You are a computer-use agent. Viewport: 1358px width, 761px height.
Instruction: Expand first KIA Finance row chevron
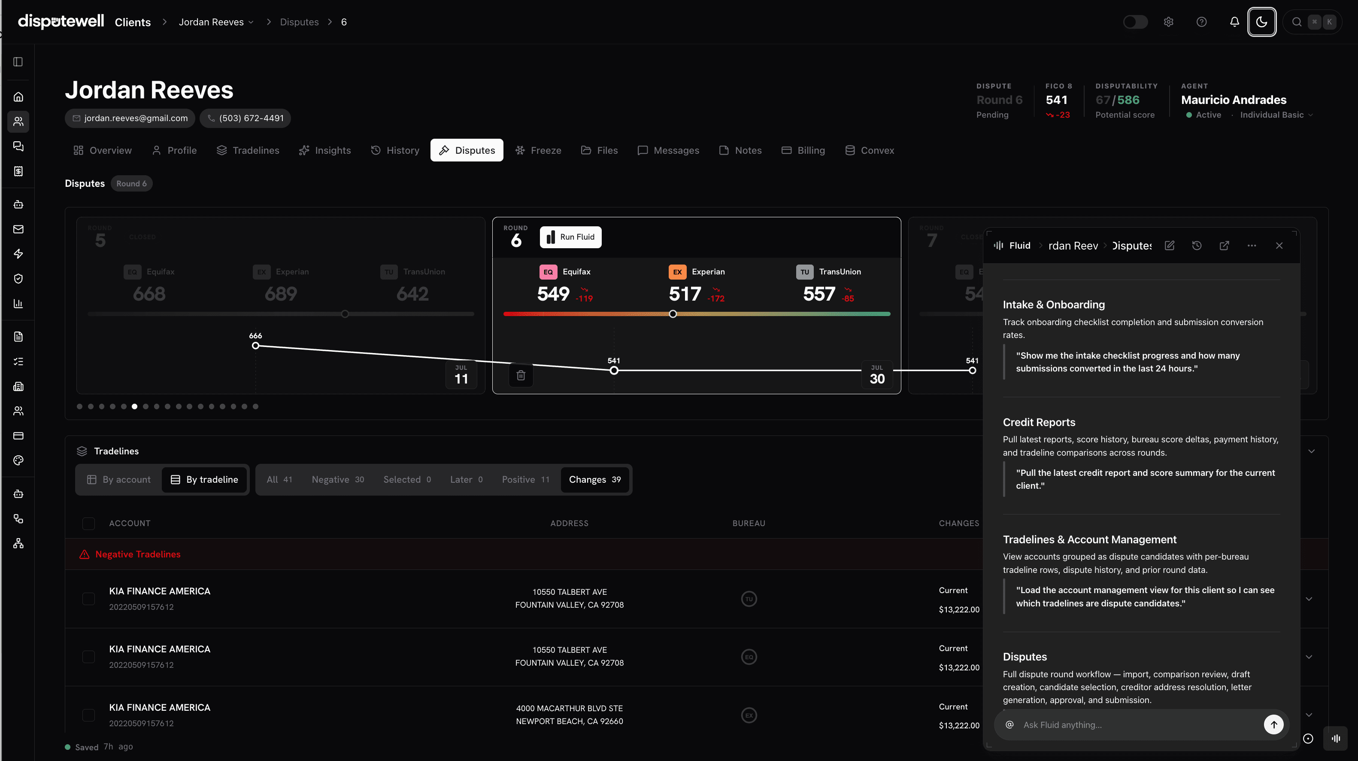pyautogui.click(x=1309, y=599)
